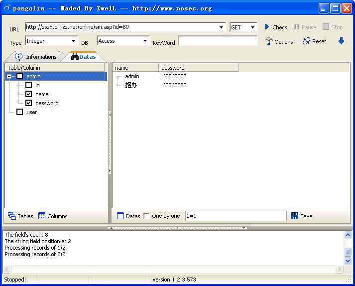Open Options via the hammer icon

point(268,41)
